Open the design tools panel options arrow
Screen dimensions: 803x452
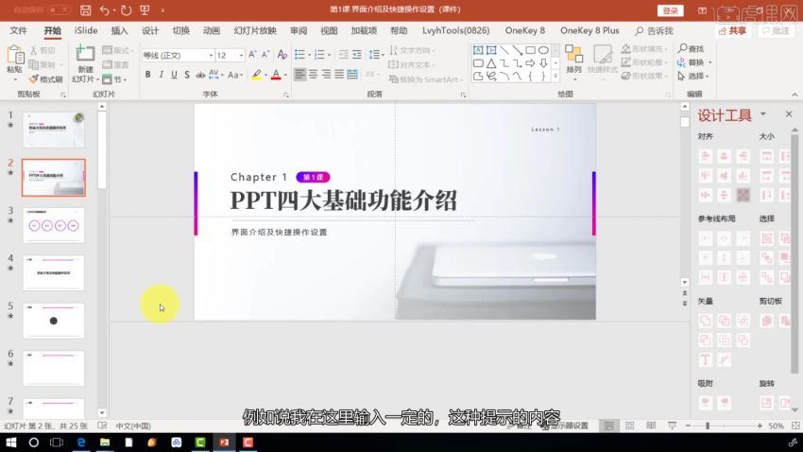point(763,113)
